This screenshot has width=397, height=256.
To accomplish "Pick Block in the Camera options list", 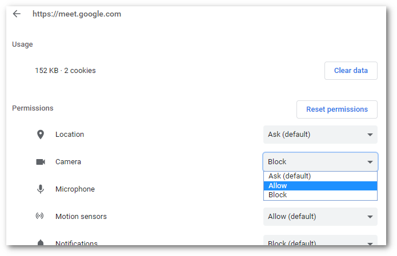I will click(320, 195).
